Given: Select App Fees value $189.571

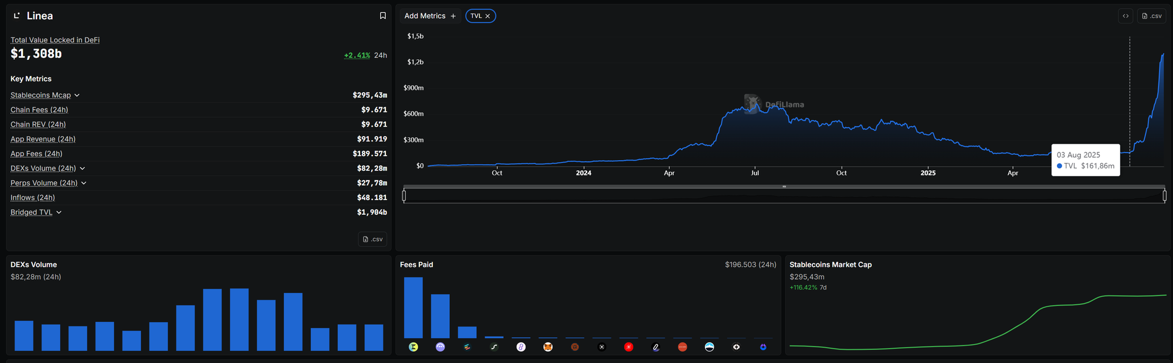Looking at the screenshot, I should coord(369,154).
